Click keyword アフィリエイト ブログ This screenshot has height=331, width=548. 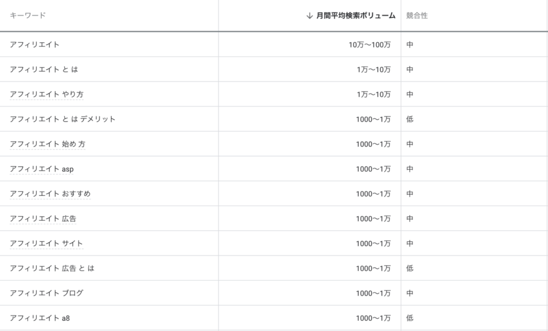point(47,293)
